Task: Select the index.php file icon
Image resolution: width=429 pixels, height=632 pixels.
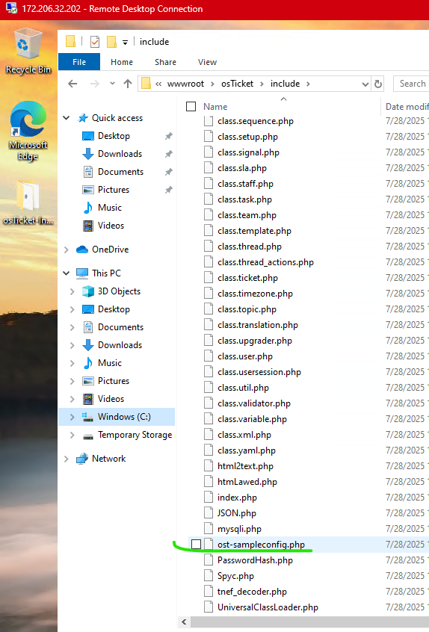Action: pos(209,498)
